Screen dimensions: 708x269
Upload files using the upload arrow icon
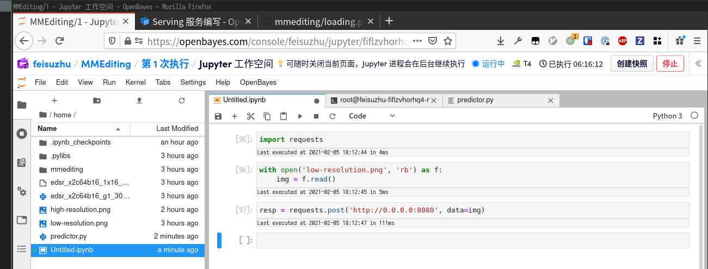tap(139, 101)
